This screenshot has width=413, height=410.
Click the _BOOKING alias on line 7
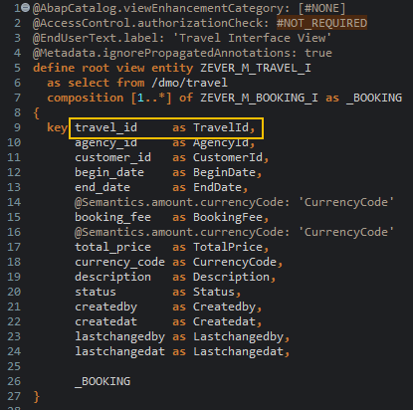click(x=374, y=98)
